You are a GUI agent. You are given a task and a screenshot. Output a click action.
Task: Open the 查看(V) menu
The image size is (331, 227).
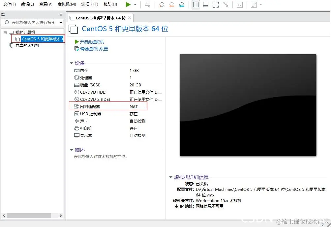[x=46, y=4]
